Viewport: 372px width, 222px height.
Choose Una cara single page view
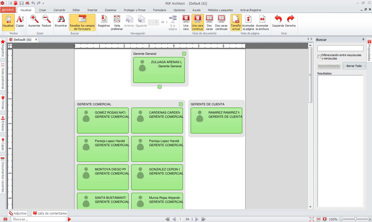186,22
